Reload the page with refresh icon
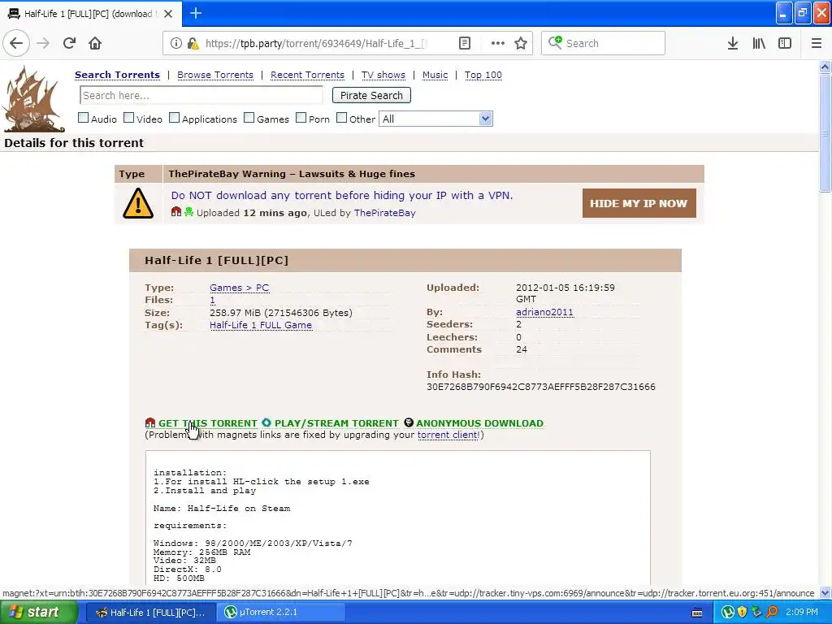The height and width of the screenshot is (624, 832). tap(69, 43)
